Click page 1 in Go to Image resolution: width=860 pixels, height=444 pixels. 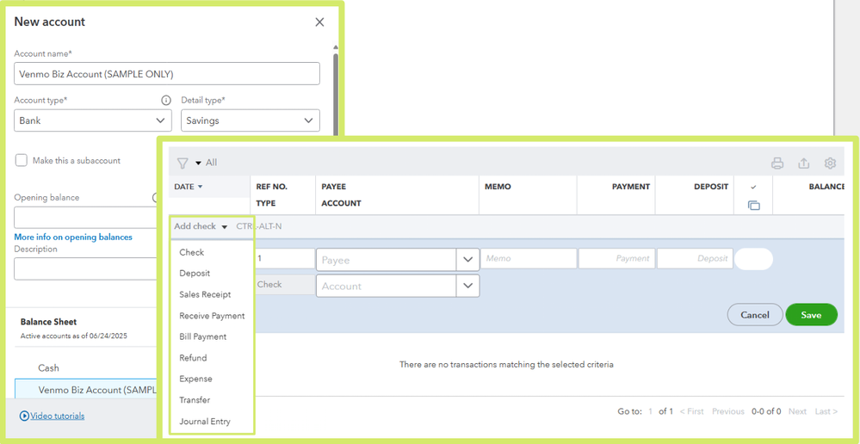pyautogui.click(x=651, y=411)
